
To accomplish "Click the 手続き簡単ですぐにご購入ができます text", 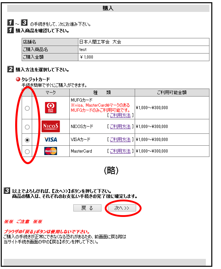I will [54, 85].
